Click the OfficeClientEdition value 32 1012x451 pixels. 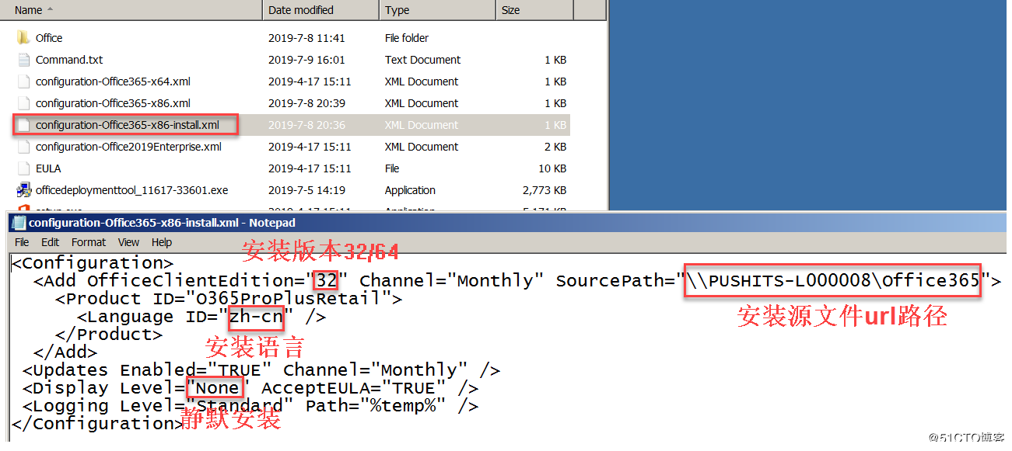(326, 281)
